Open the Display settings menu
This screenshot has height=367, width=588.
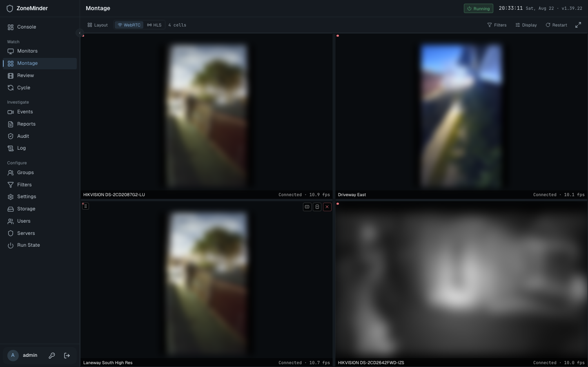click(x=526, y=25)
